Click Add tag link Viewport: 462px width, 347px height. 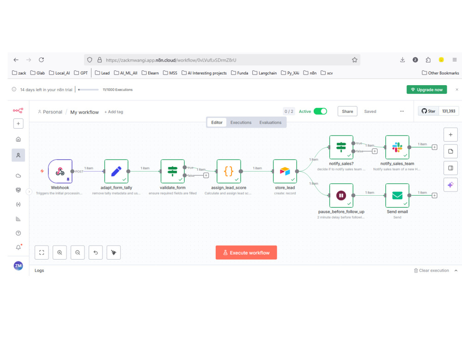tap(114, 112)
